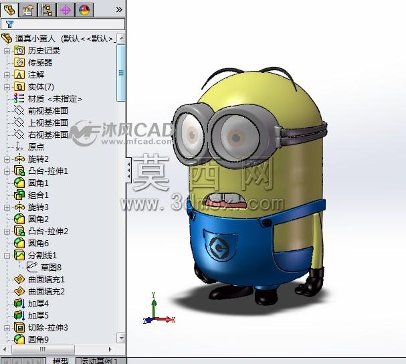Expand the 旋转3 revolve feature
This screenshot has height=364, width=406.
tap(7, 207)
